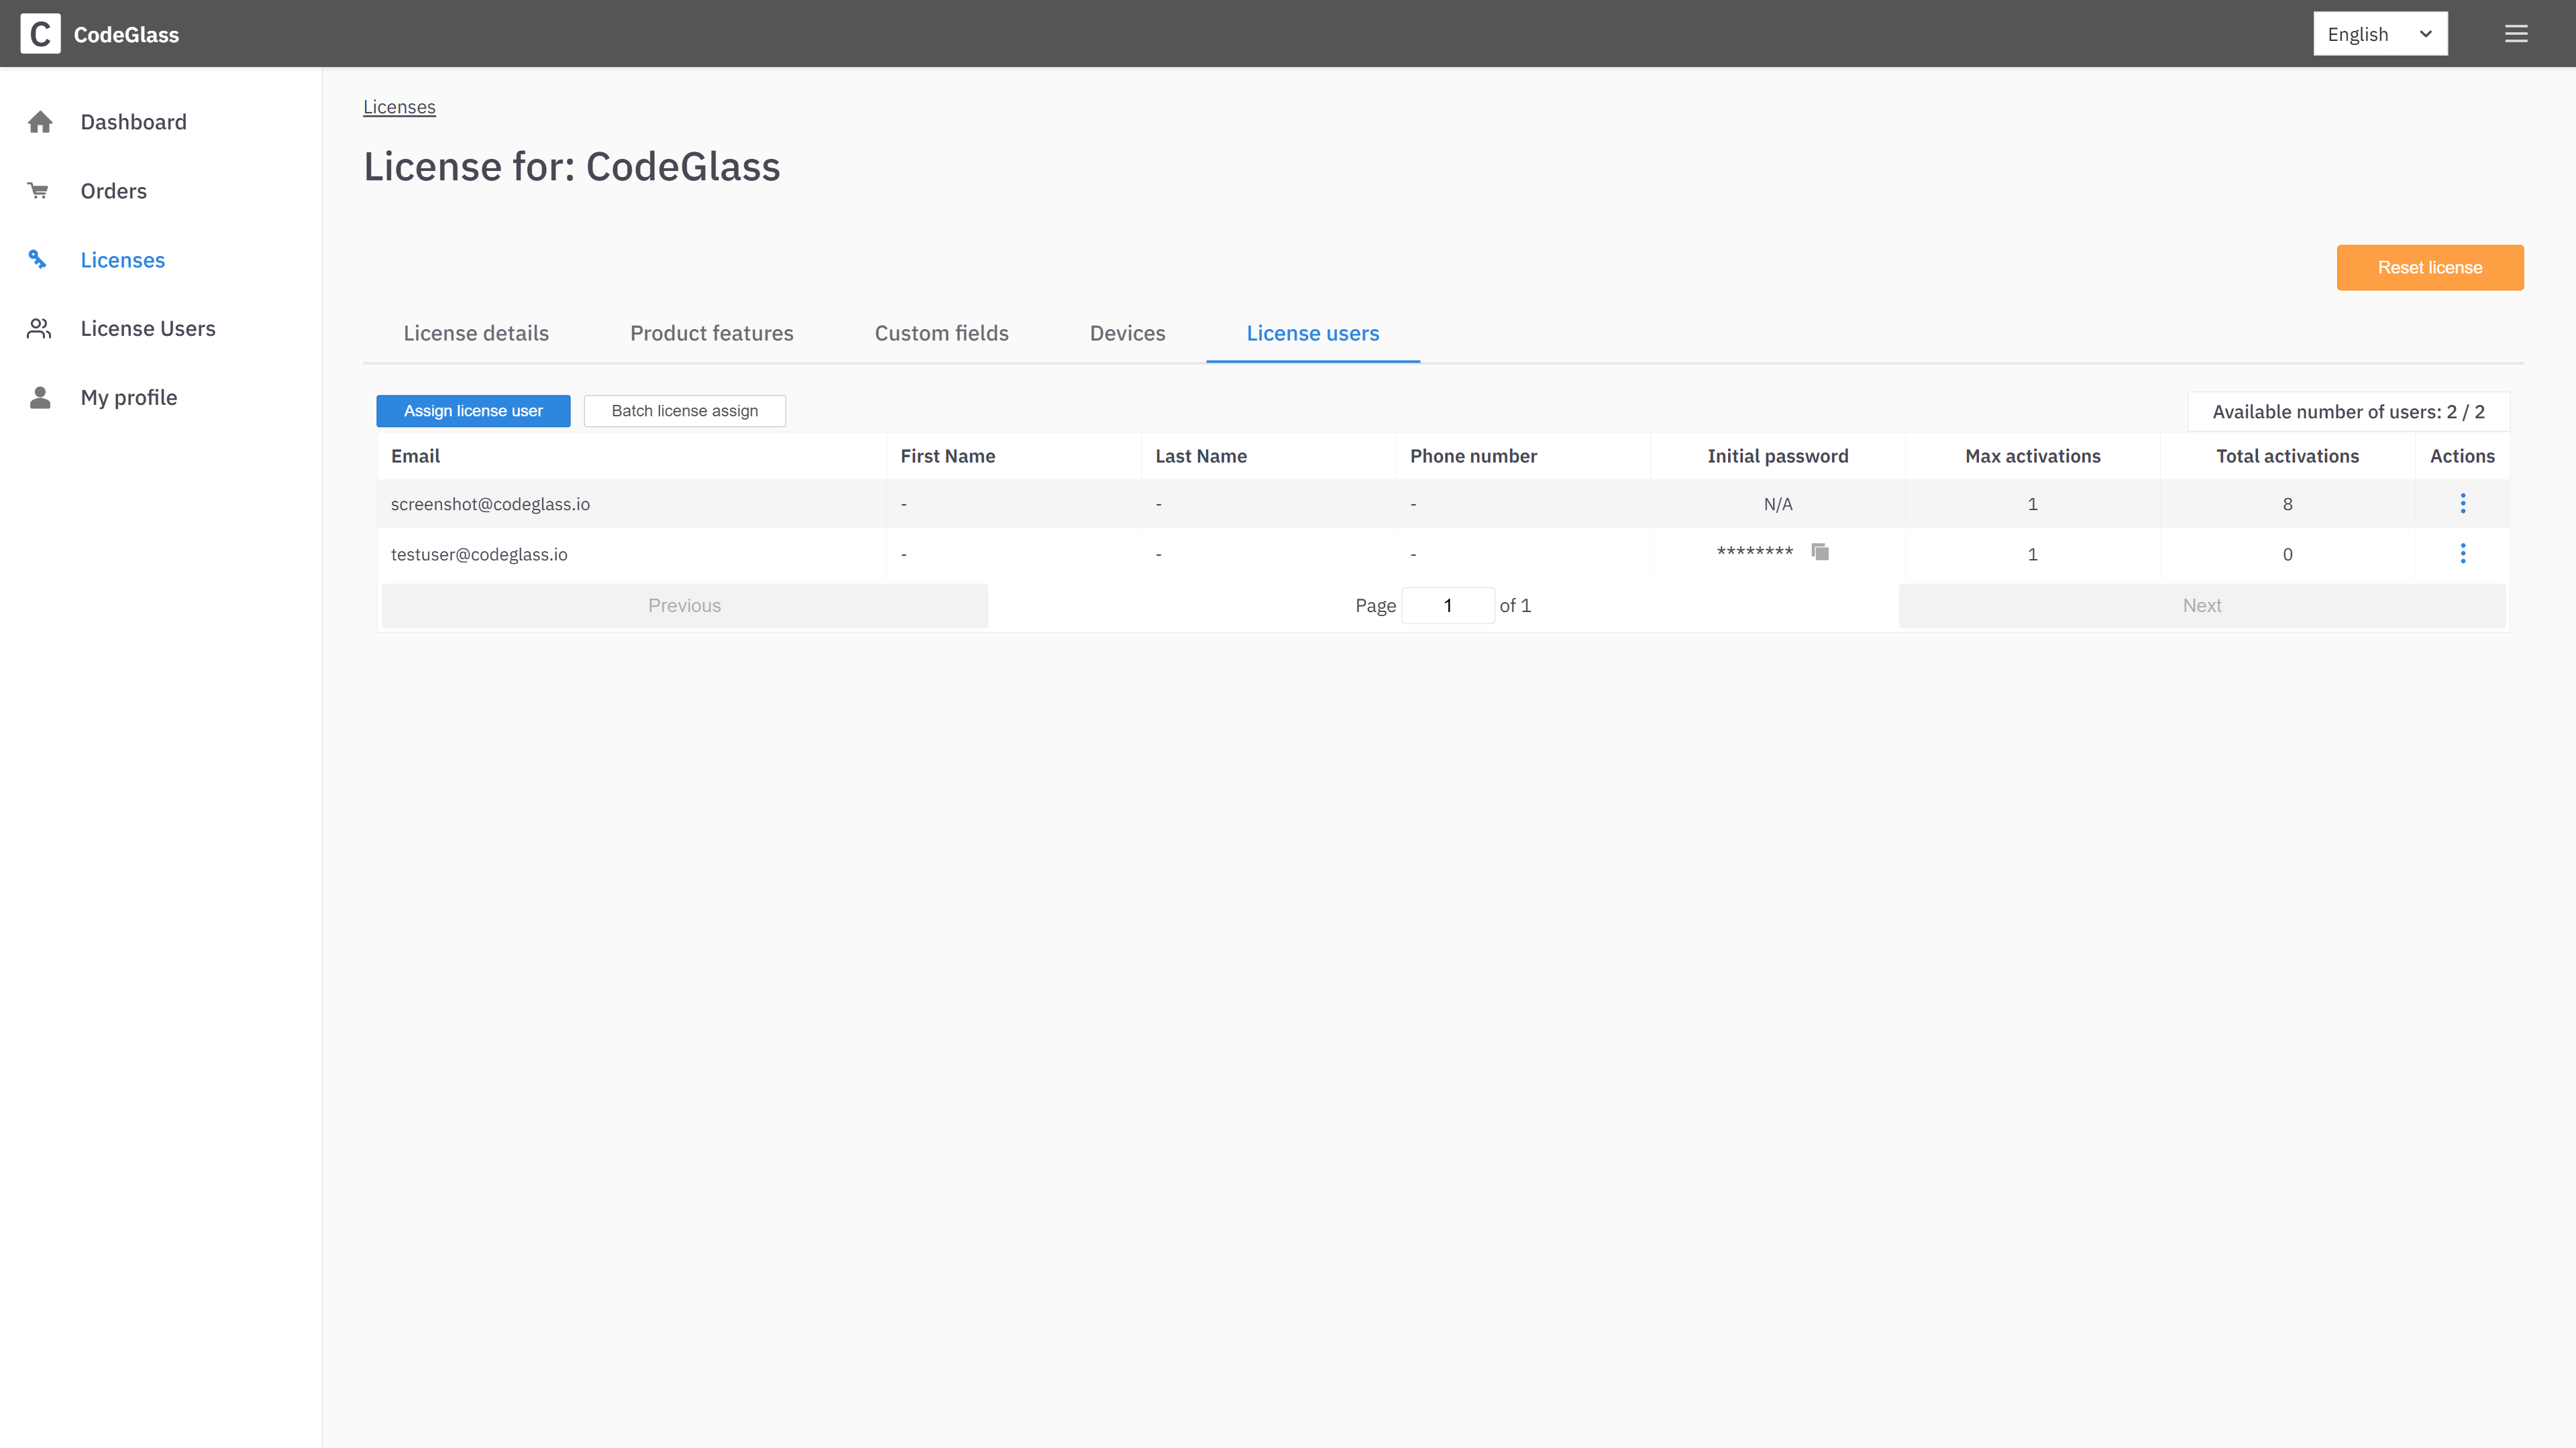
Task: Sort by Initial password column header
Action: point(1778,457)
